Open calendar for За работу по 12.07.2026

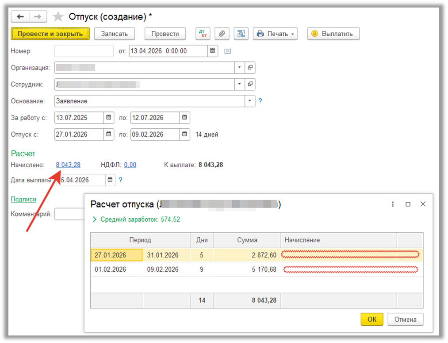click(x=184, y=117)
